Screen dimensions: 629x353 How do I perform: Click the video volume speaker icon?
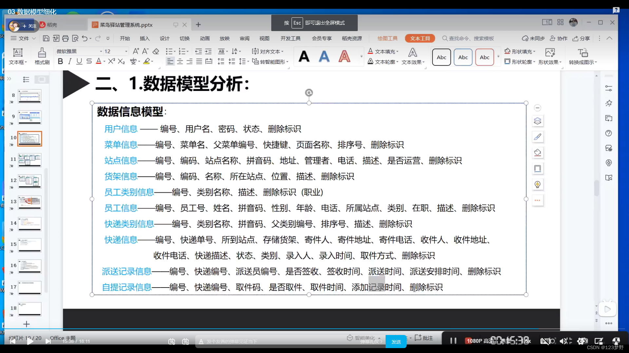click(x=563, y=341)
